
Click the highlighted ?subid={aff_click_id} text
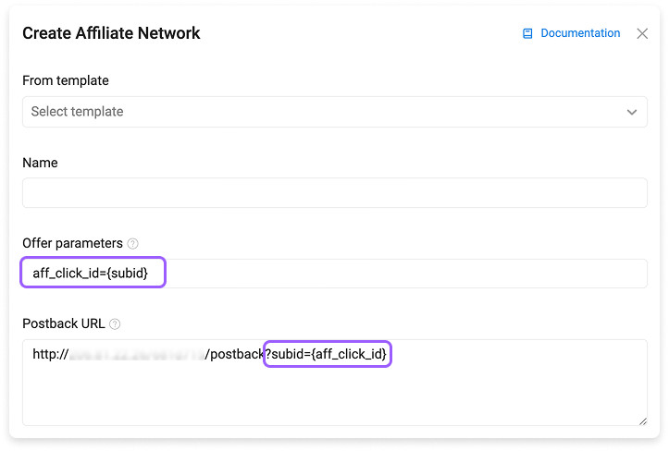pos(326,354)
